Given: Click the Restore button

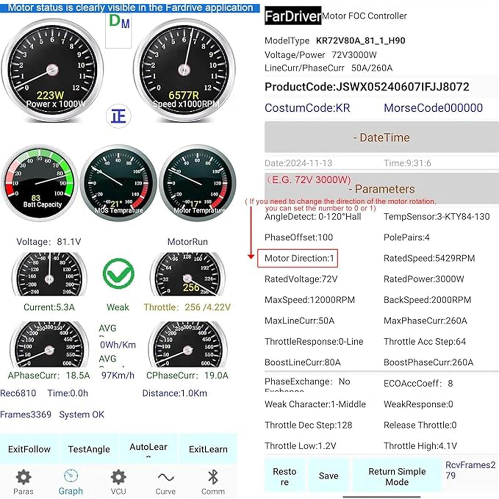Looking at the screenshot, I should tap(284, 476).
